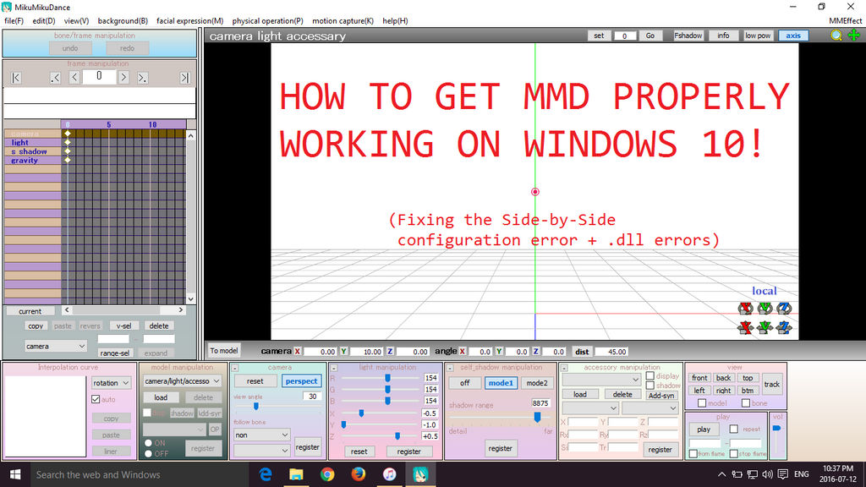Click the front view button
The width and height of the screenshot is (866, 487).
[699, 378]
